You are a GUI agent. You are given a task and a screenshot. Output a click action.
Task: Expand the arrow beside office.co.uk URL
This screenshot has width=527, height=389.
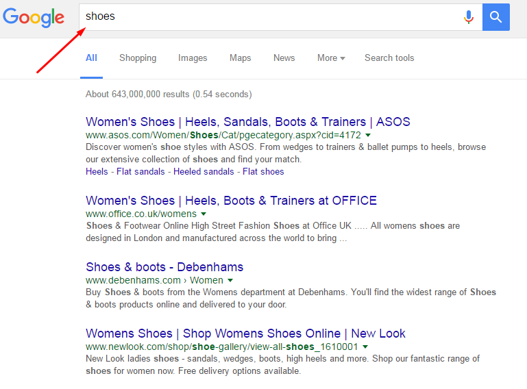tap(204, 214)
